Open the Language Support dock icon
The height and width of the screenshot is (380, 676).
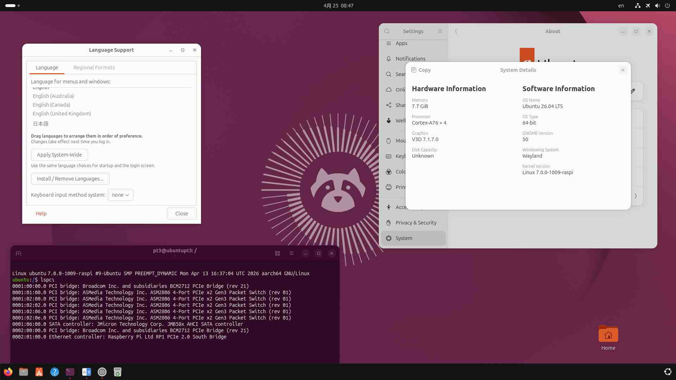86,372
